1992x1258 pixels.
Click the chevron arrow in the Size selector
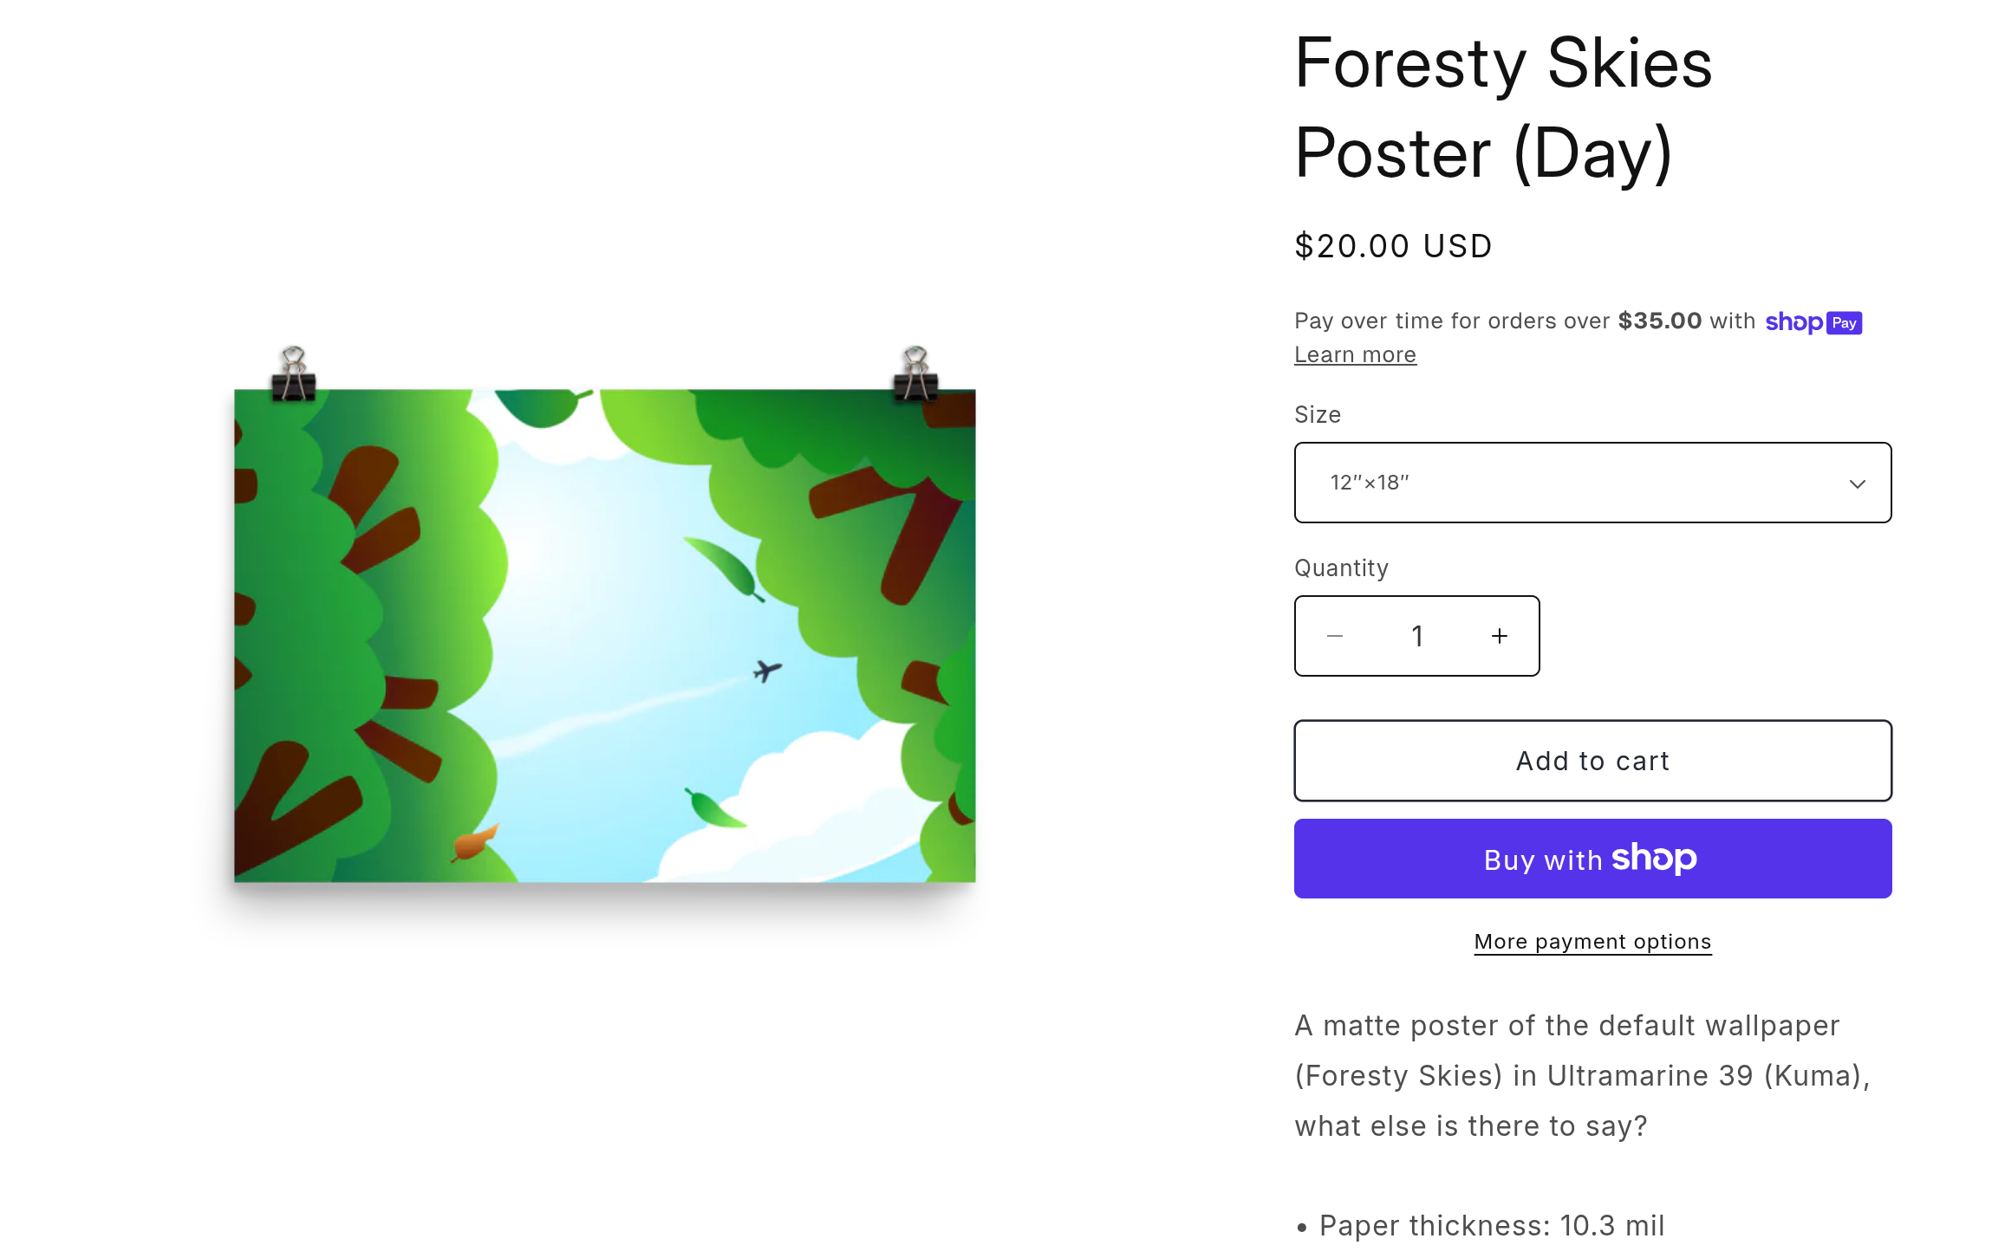click(x=1857, y=483)
